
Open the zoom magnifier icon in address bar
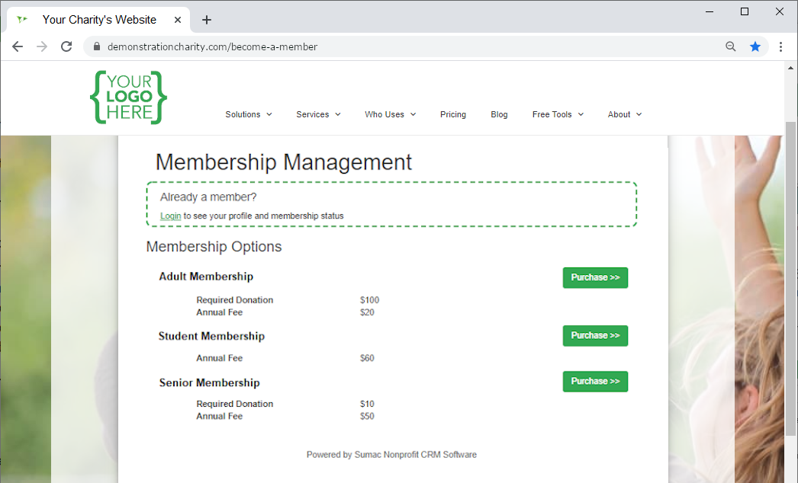tap(730, 46)
